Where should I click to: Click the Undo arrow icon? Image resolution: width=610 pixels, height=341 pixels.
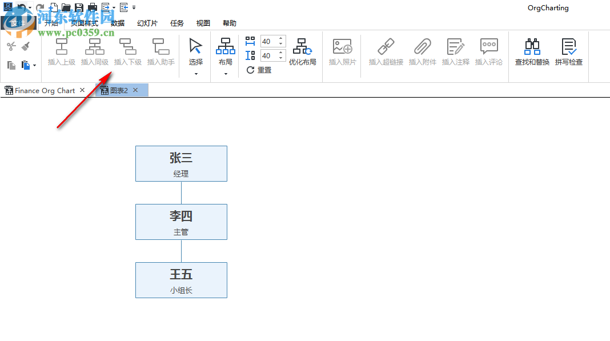tap(22, 7)
